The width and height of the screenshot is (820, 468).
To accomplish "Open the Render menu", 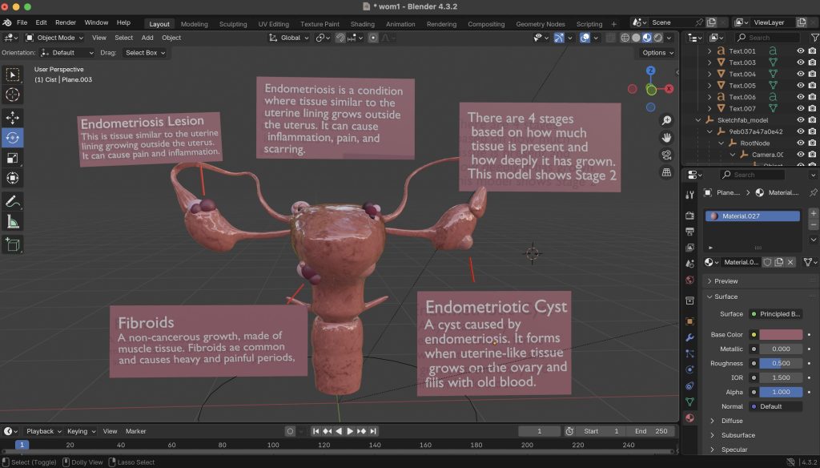I will pyautogui.click(x=66, y=22).
